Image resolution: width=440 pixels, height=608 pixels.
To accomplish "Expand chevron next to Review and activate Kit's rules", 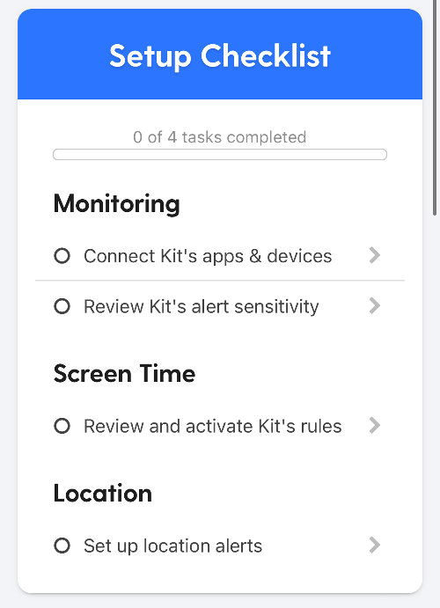I will point(375,425).
